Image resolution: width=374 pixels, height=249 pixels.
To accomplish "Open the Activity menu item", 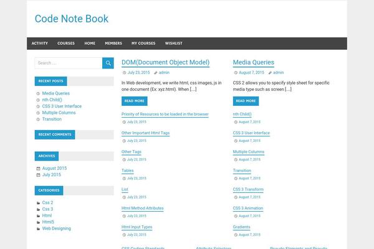I will tap(40, 44).
